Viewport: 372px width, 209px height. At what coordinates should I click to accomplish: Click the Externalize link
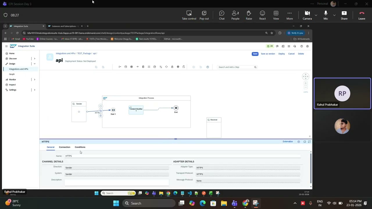click(x=288, y=142)
